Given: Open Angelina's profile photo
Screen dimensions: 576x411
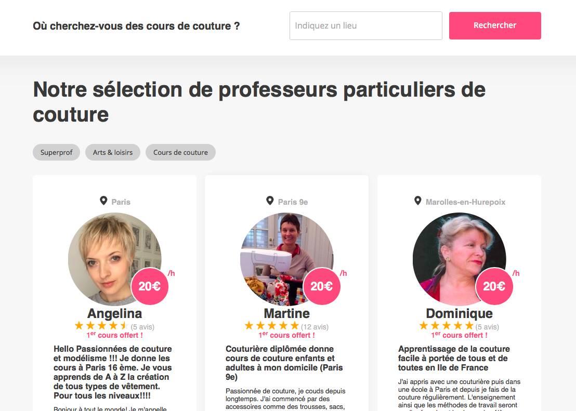Looking at the screenshot, I should click(x=114, y=259).
